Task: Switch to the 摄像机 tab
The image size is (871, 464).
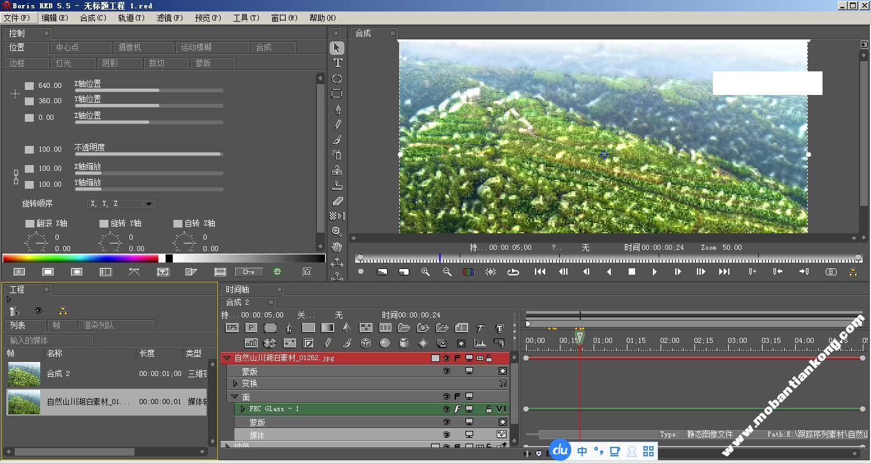Action: (x=144, y=48)
